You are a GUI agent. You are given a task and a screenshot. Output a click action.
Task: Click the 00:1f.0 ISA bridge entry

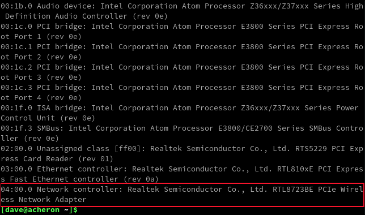[182, 113]
